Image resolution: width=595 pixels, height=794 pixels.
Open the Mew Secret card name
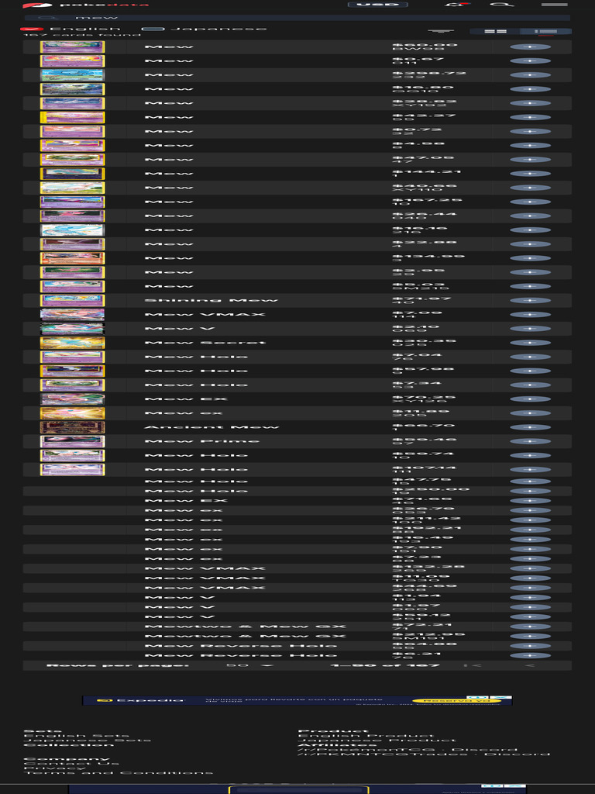pyautogui.click(x=205, y=343)
